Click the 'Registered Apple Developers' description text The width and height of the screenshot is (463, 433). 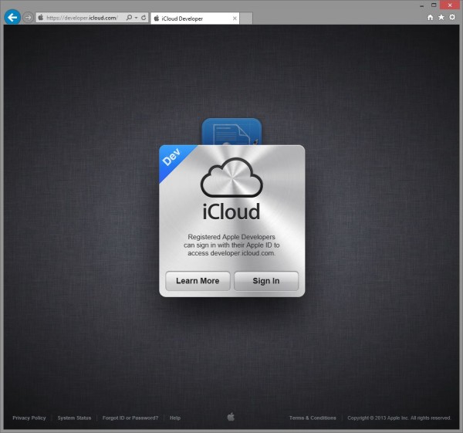tap(231, 245)
